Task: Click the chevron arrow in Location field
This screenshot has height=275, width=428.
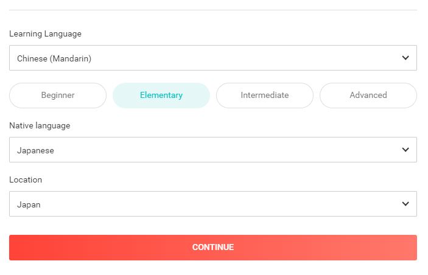Action: (x=405, y=204)
